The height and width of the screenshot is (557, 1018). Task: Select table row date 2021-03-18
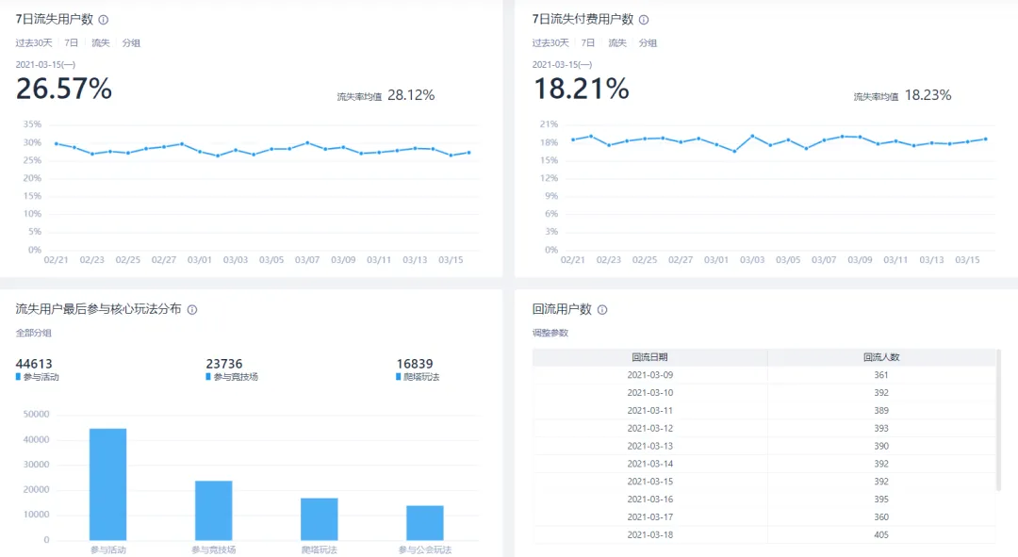[649, 535]
